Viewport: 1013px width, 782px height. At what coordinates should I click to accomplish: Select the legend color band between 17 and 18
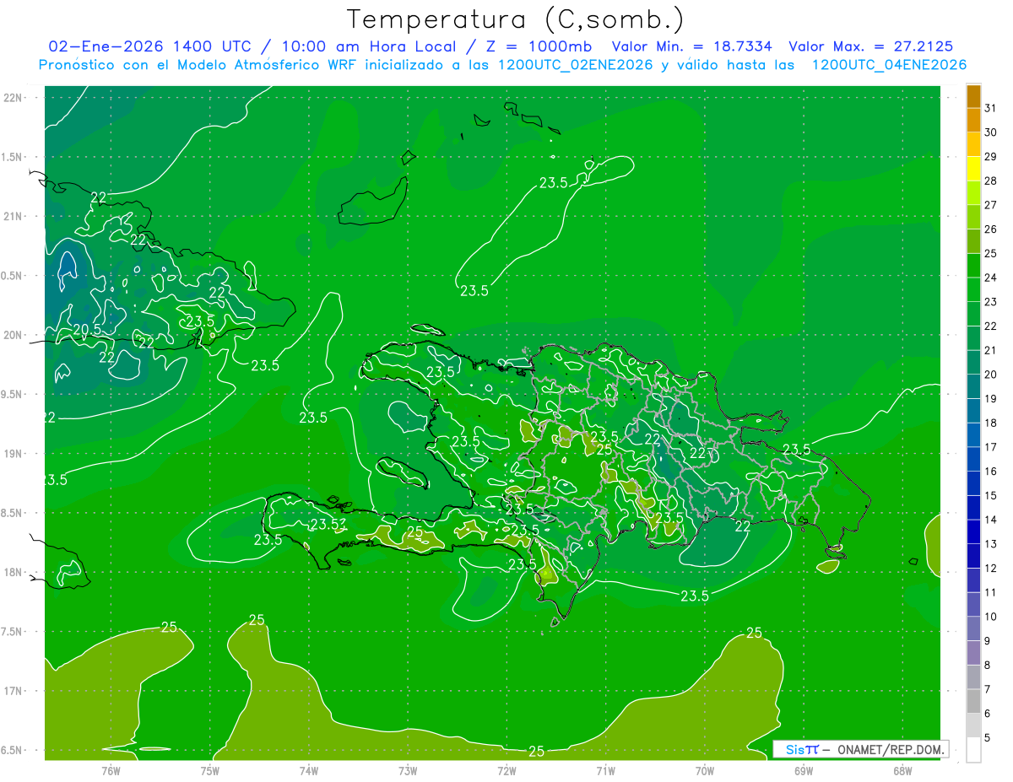[x=973, y=434]
